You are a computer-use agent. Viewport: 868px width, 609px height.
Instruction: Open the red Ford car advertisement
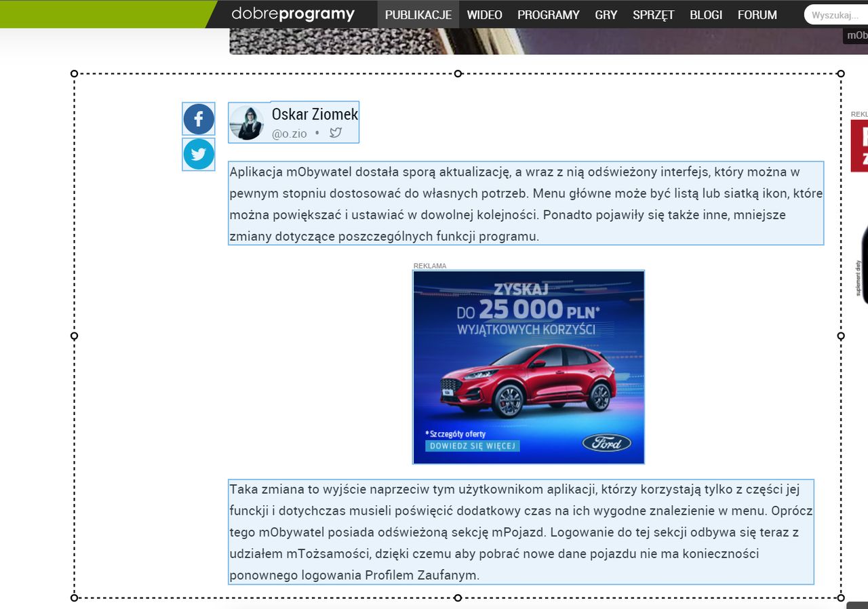(528, 368)
